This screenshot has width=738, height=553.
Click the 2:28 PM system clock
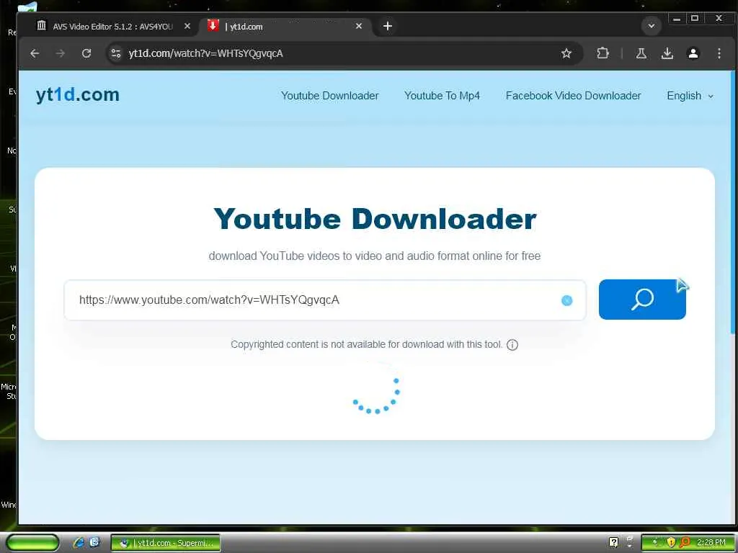(x=711, y=543)
